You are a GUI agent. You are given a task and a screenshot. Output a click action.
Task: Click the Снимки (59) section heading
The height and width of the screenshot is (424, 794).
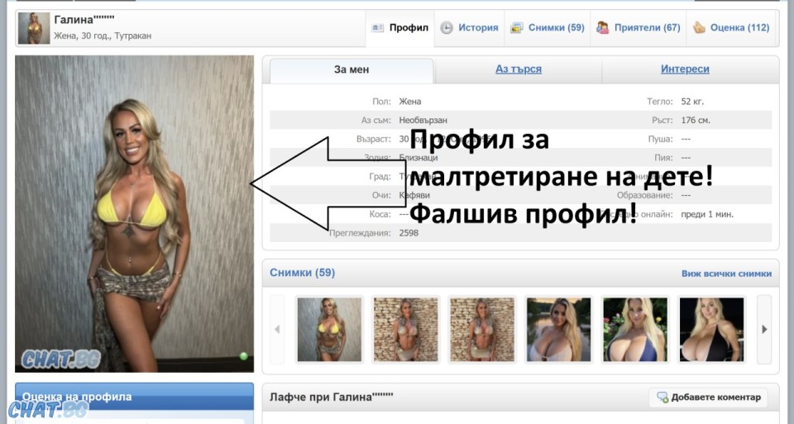[303, 273]
